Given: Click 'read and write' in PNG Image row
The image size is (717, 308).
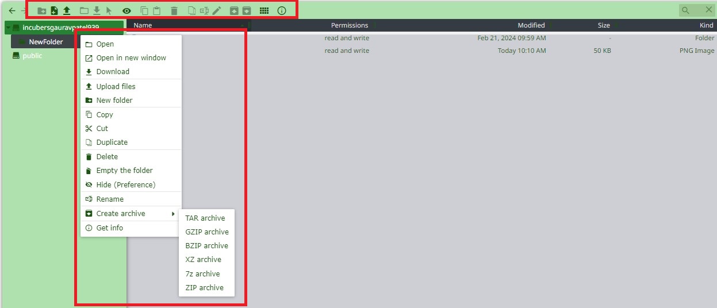Looking at the screenshot, I should (x=347, y=51).
